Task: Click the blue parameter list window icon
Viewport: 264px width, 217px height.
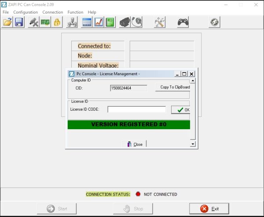Action: click(87, 22)
